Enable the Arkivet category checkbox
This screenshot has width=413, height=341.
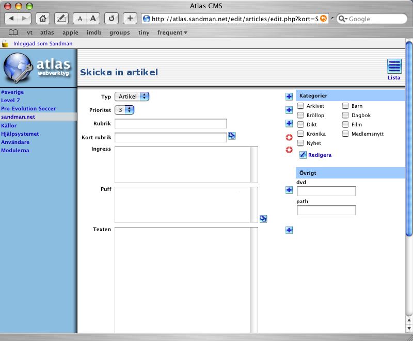[300, 106]
